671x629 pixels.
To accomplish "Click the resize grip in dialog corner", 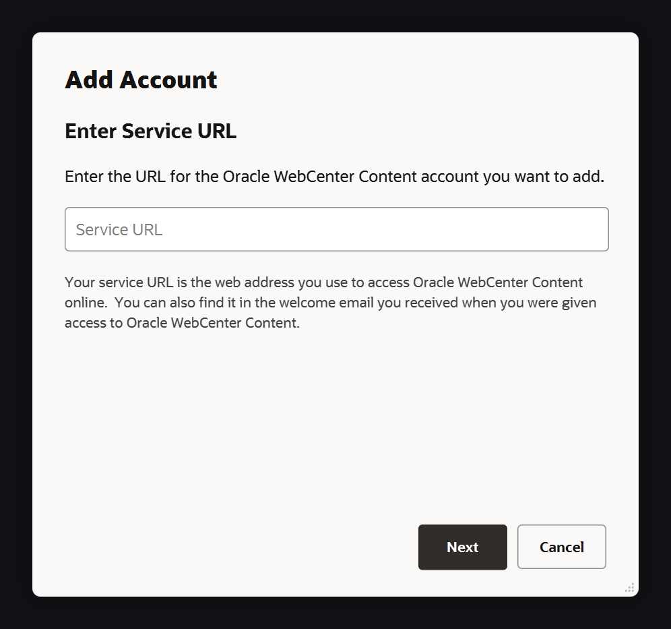I will [629, 588].
